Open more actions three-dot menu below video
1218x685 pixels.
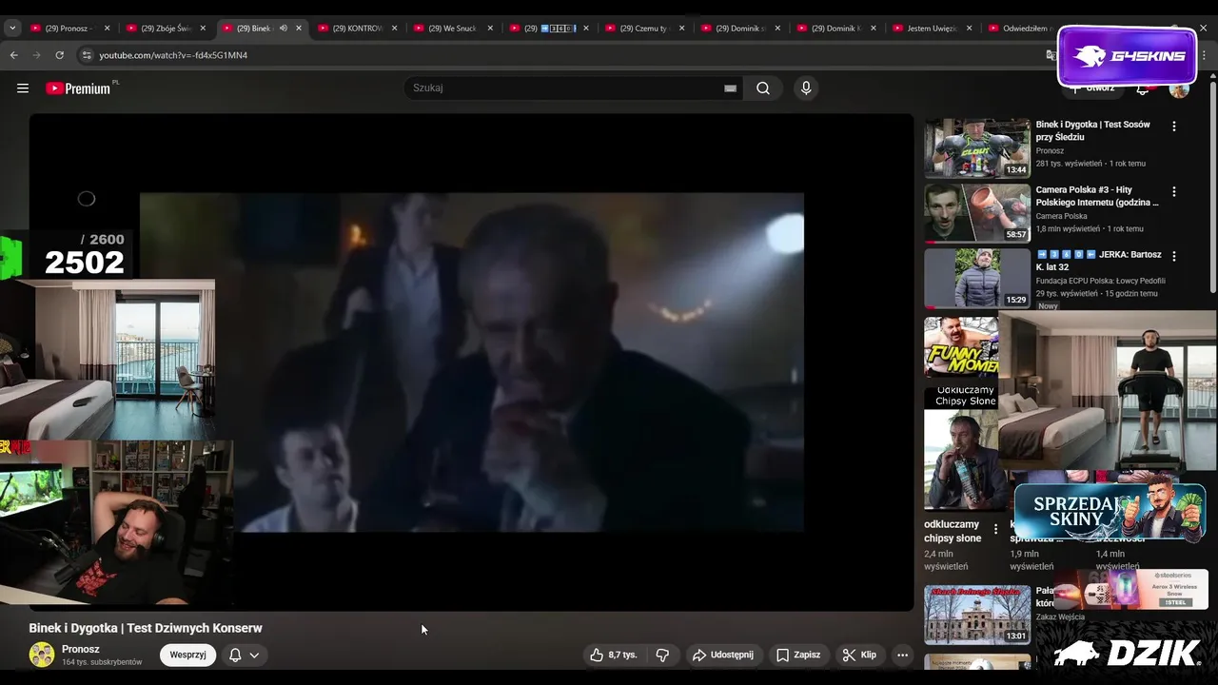click(x=902, y=655)
